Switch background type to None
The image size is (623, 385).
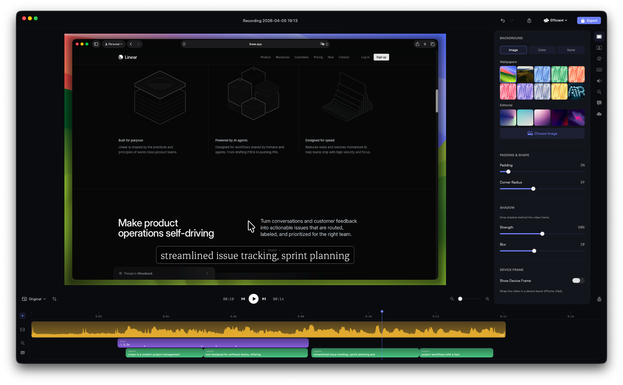pyautogui.click(x=571, y=50)
